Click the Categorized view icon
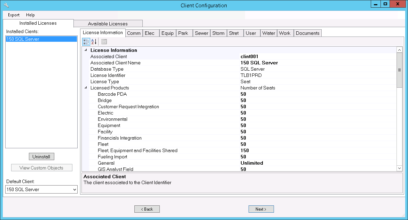Viewport: 408px width, 220px height. pyautogui.click(x=86, y=42)
